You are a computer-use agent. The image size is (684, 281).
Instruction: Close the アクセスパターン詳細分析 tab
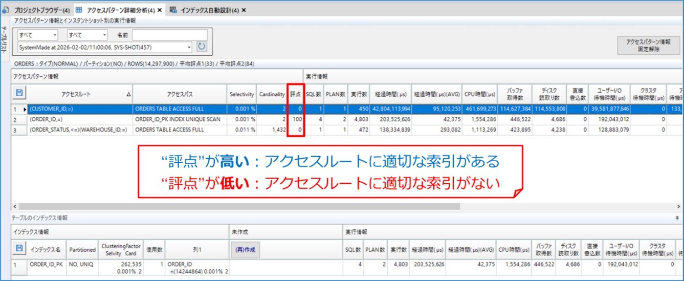click(160, 10)
